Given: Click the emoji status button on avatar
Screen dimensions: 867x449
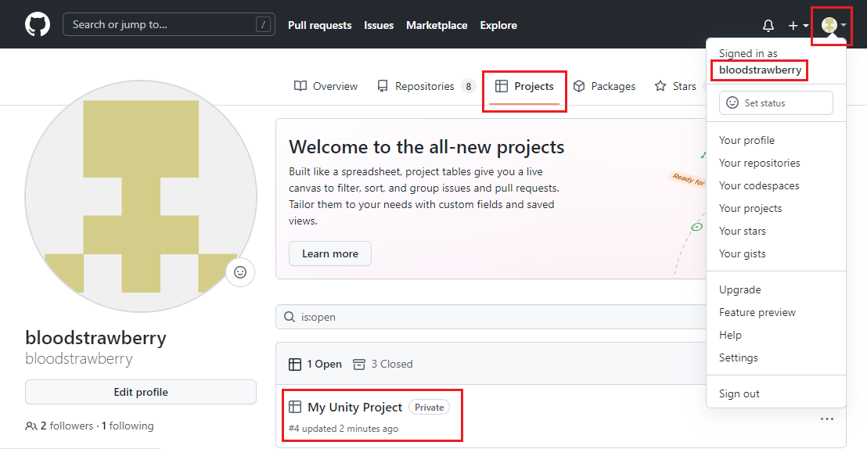Looking at the screenshot, I should click(240, 272).
